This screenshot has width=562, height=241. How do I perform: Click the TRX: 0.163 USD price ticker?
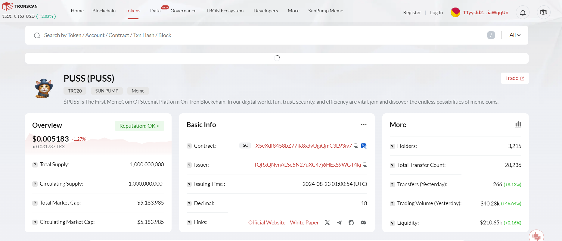click(29, 16)
